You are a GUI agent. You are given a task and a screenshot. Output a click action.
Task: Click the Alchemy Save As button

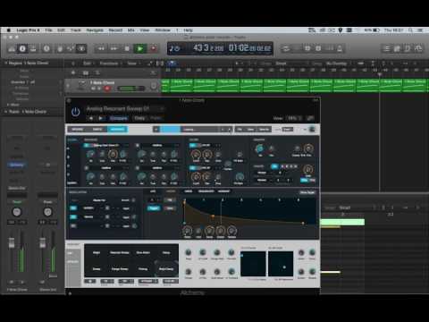click(x=264, y=129)
